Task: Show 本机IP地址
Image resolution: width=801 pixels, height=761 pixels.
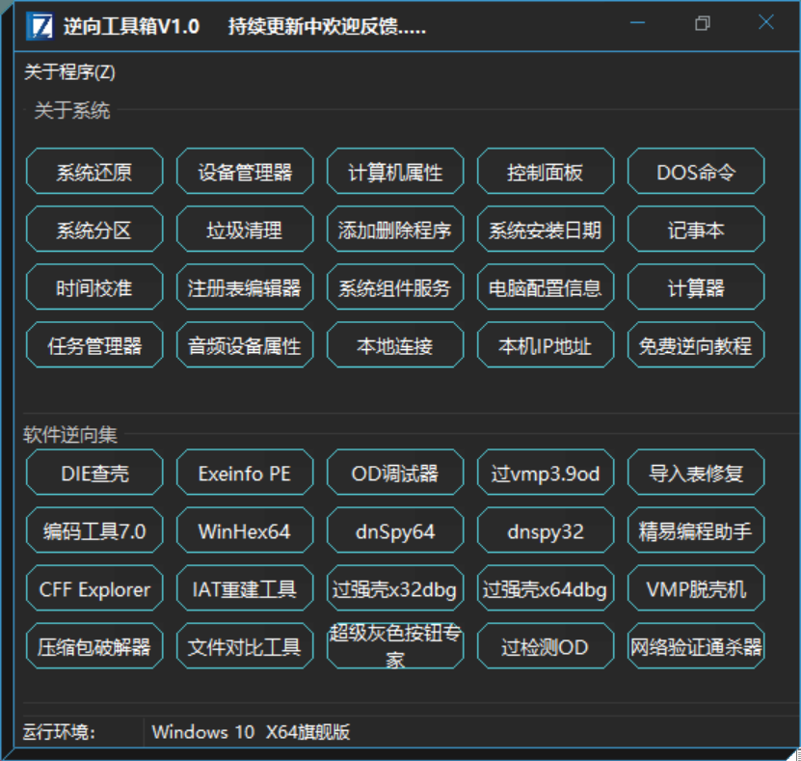Action: 546,344
